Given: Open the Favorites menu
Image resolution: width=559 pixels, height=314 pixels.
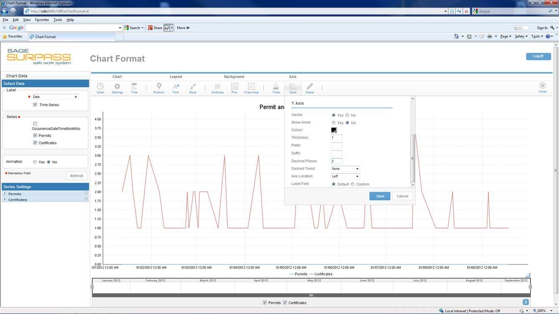Looking at the screenshot, I should coord(42,20).
